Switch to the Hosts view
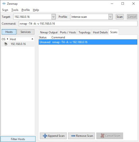Image resolution: width=139 pixels, height=142 pixels. (9, 32)
